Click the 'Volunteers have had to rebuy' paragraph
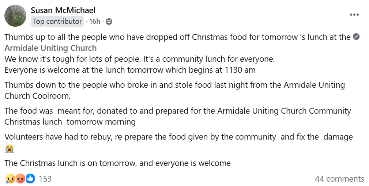 coord(178,143)
